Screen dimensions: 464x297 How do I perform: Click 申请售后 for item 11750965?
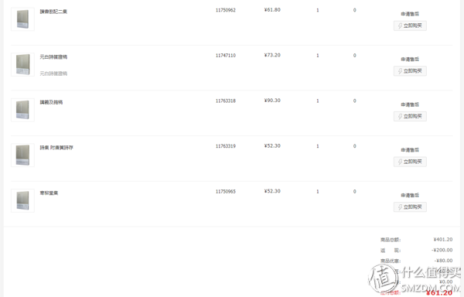point(410,195)
